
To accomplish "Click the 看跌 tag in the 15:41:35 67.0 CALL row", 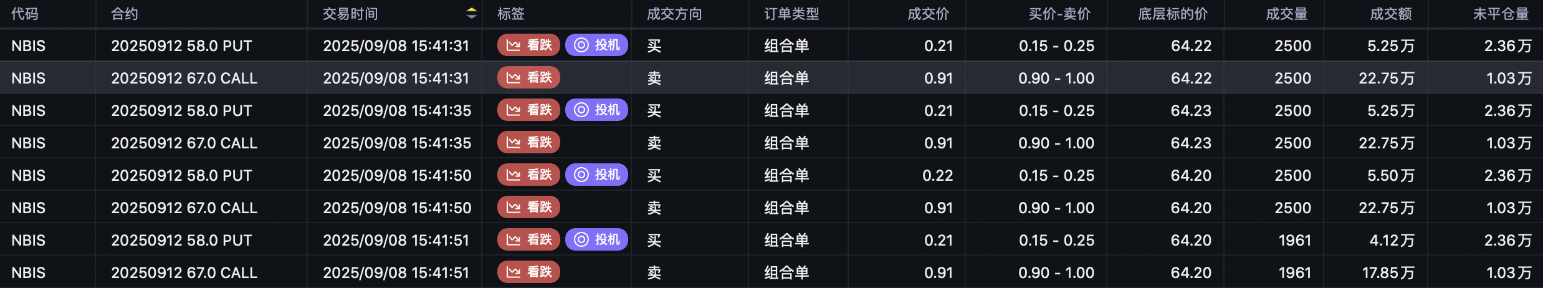I will pyautogui.click(x=528, y=142).
